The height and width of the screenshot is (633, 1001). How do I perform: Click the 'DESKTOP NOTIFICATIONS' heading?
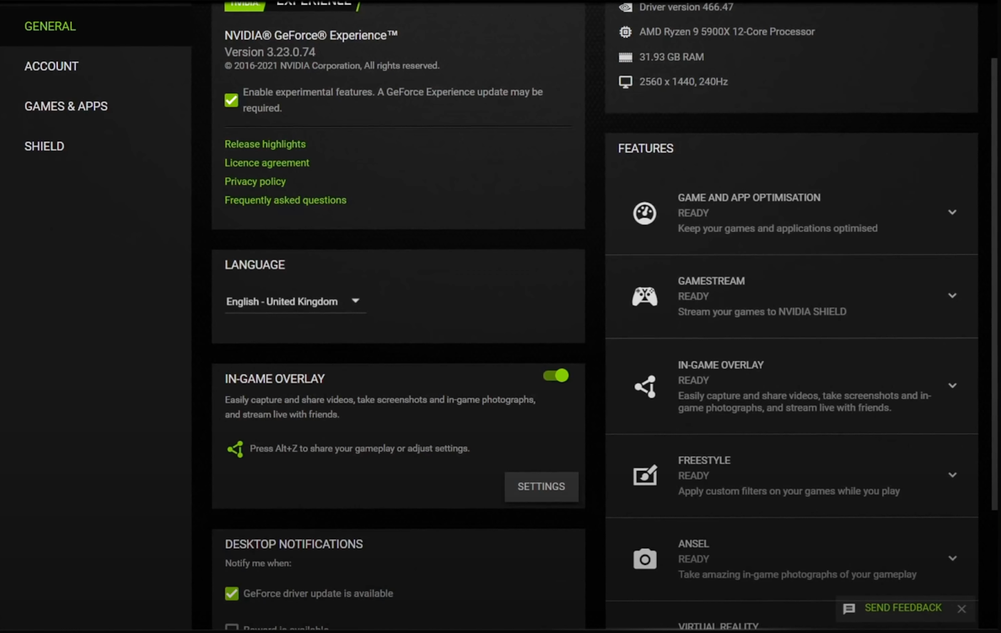(x=294, y=544)
